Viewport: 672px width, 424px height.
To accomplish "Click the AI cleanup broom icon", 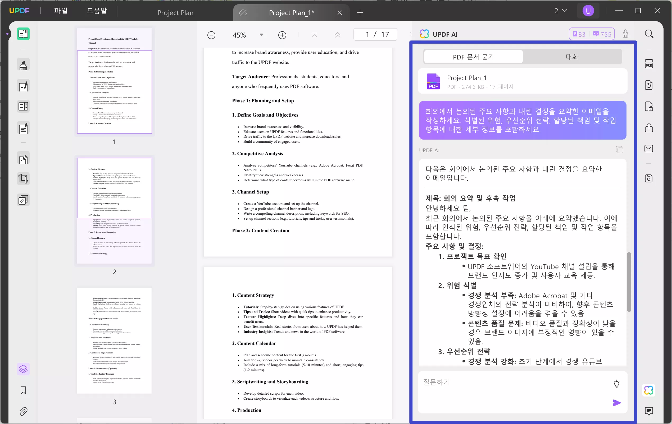I will [625, 34].
